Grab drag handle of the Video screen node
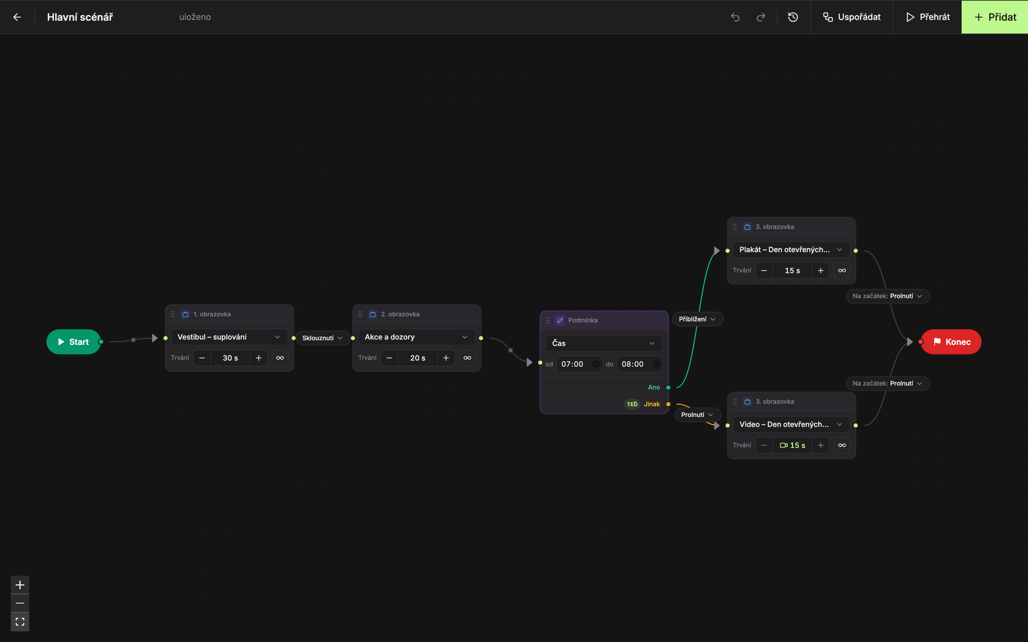1028x642 pixels. (735, 402)
